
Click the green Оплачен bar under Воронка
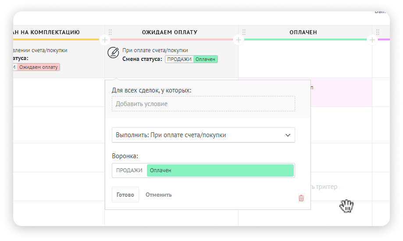(220, 170)
